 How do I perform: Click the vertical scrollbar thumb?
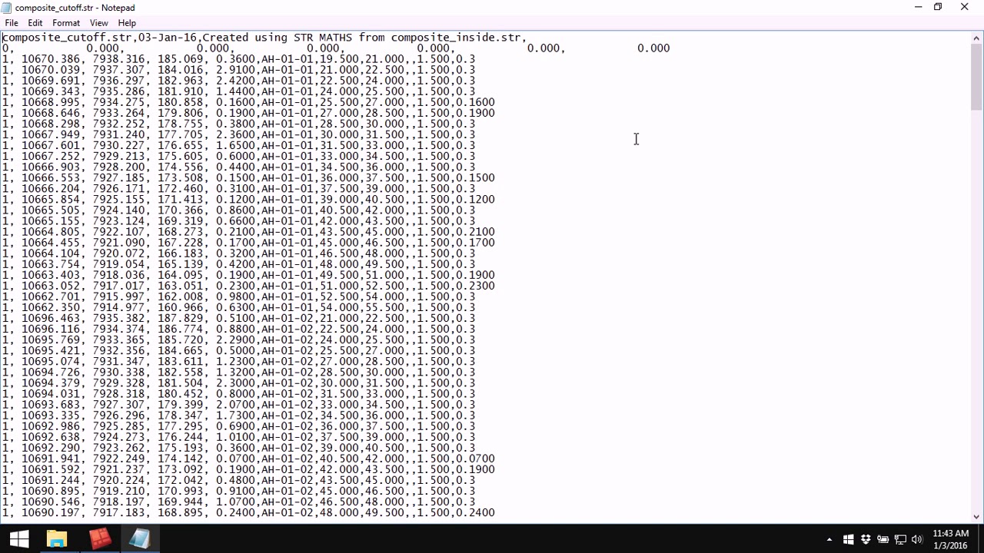pyautogui.click(x=977, y=78)
